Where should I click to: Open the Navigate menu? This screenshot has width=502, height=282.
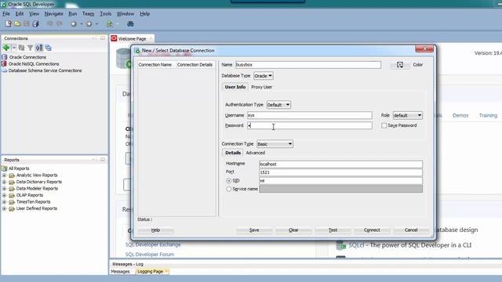pos(53,14)
